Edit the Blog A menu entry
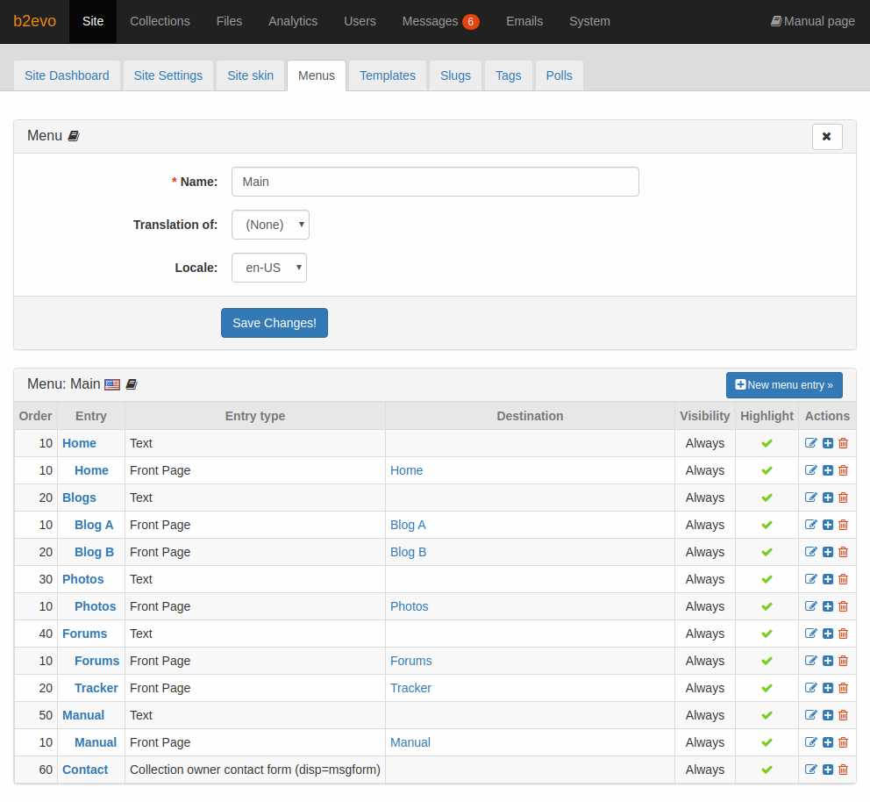Image resolution: width=870 pixels, height=802 pixels. (810, 525)
